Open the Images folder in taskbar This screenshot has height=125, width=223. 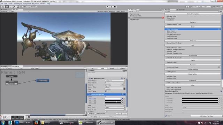(49, 123)
